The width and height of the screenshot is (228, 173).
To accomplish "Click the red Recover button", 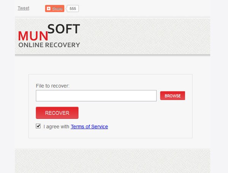I will [x=57, y=113].
